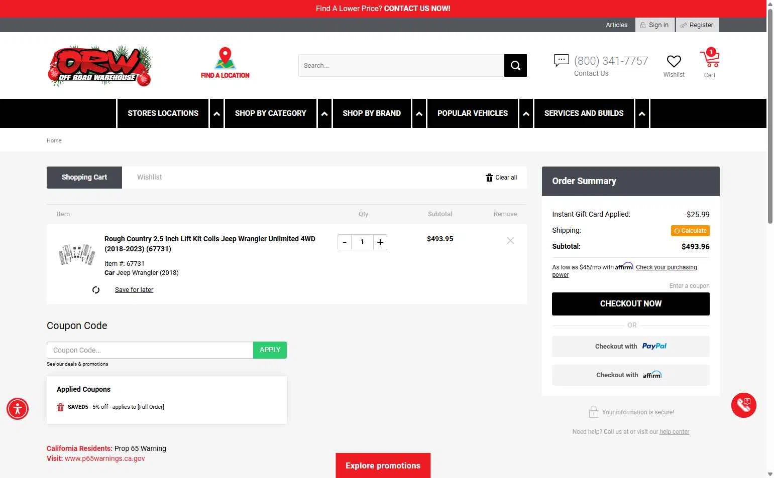774x478 pixels.
Task: Switch to the Wishlist tab
Action: pyautogui.click(x=149, y=178)
